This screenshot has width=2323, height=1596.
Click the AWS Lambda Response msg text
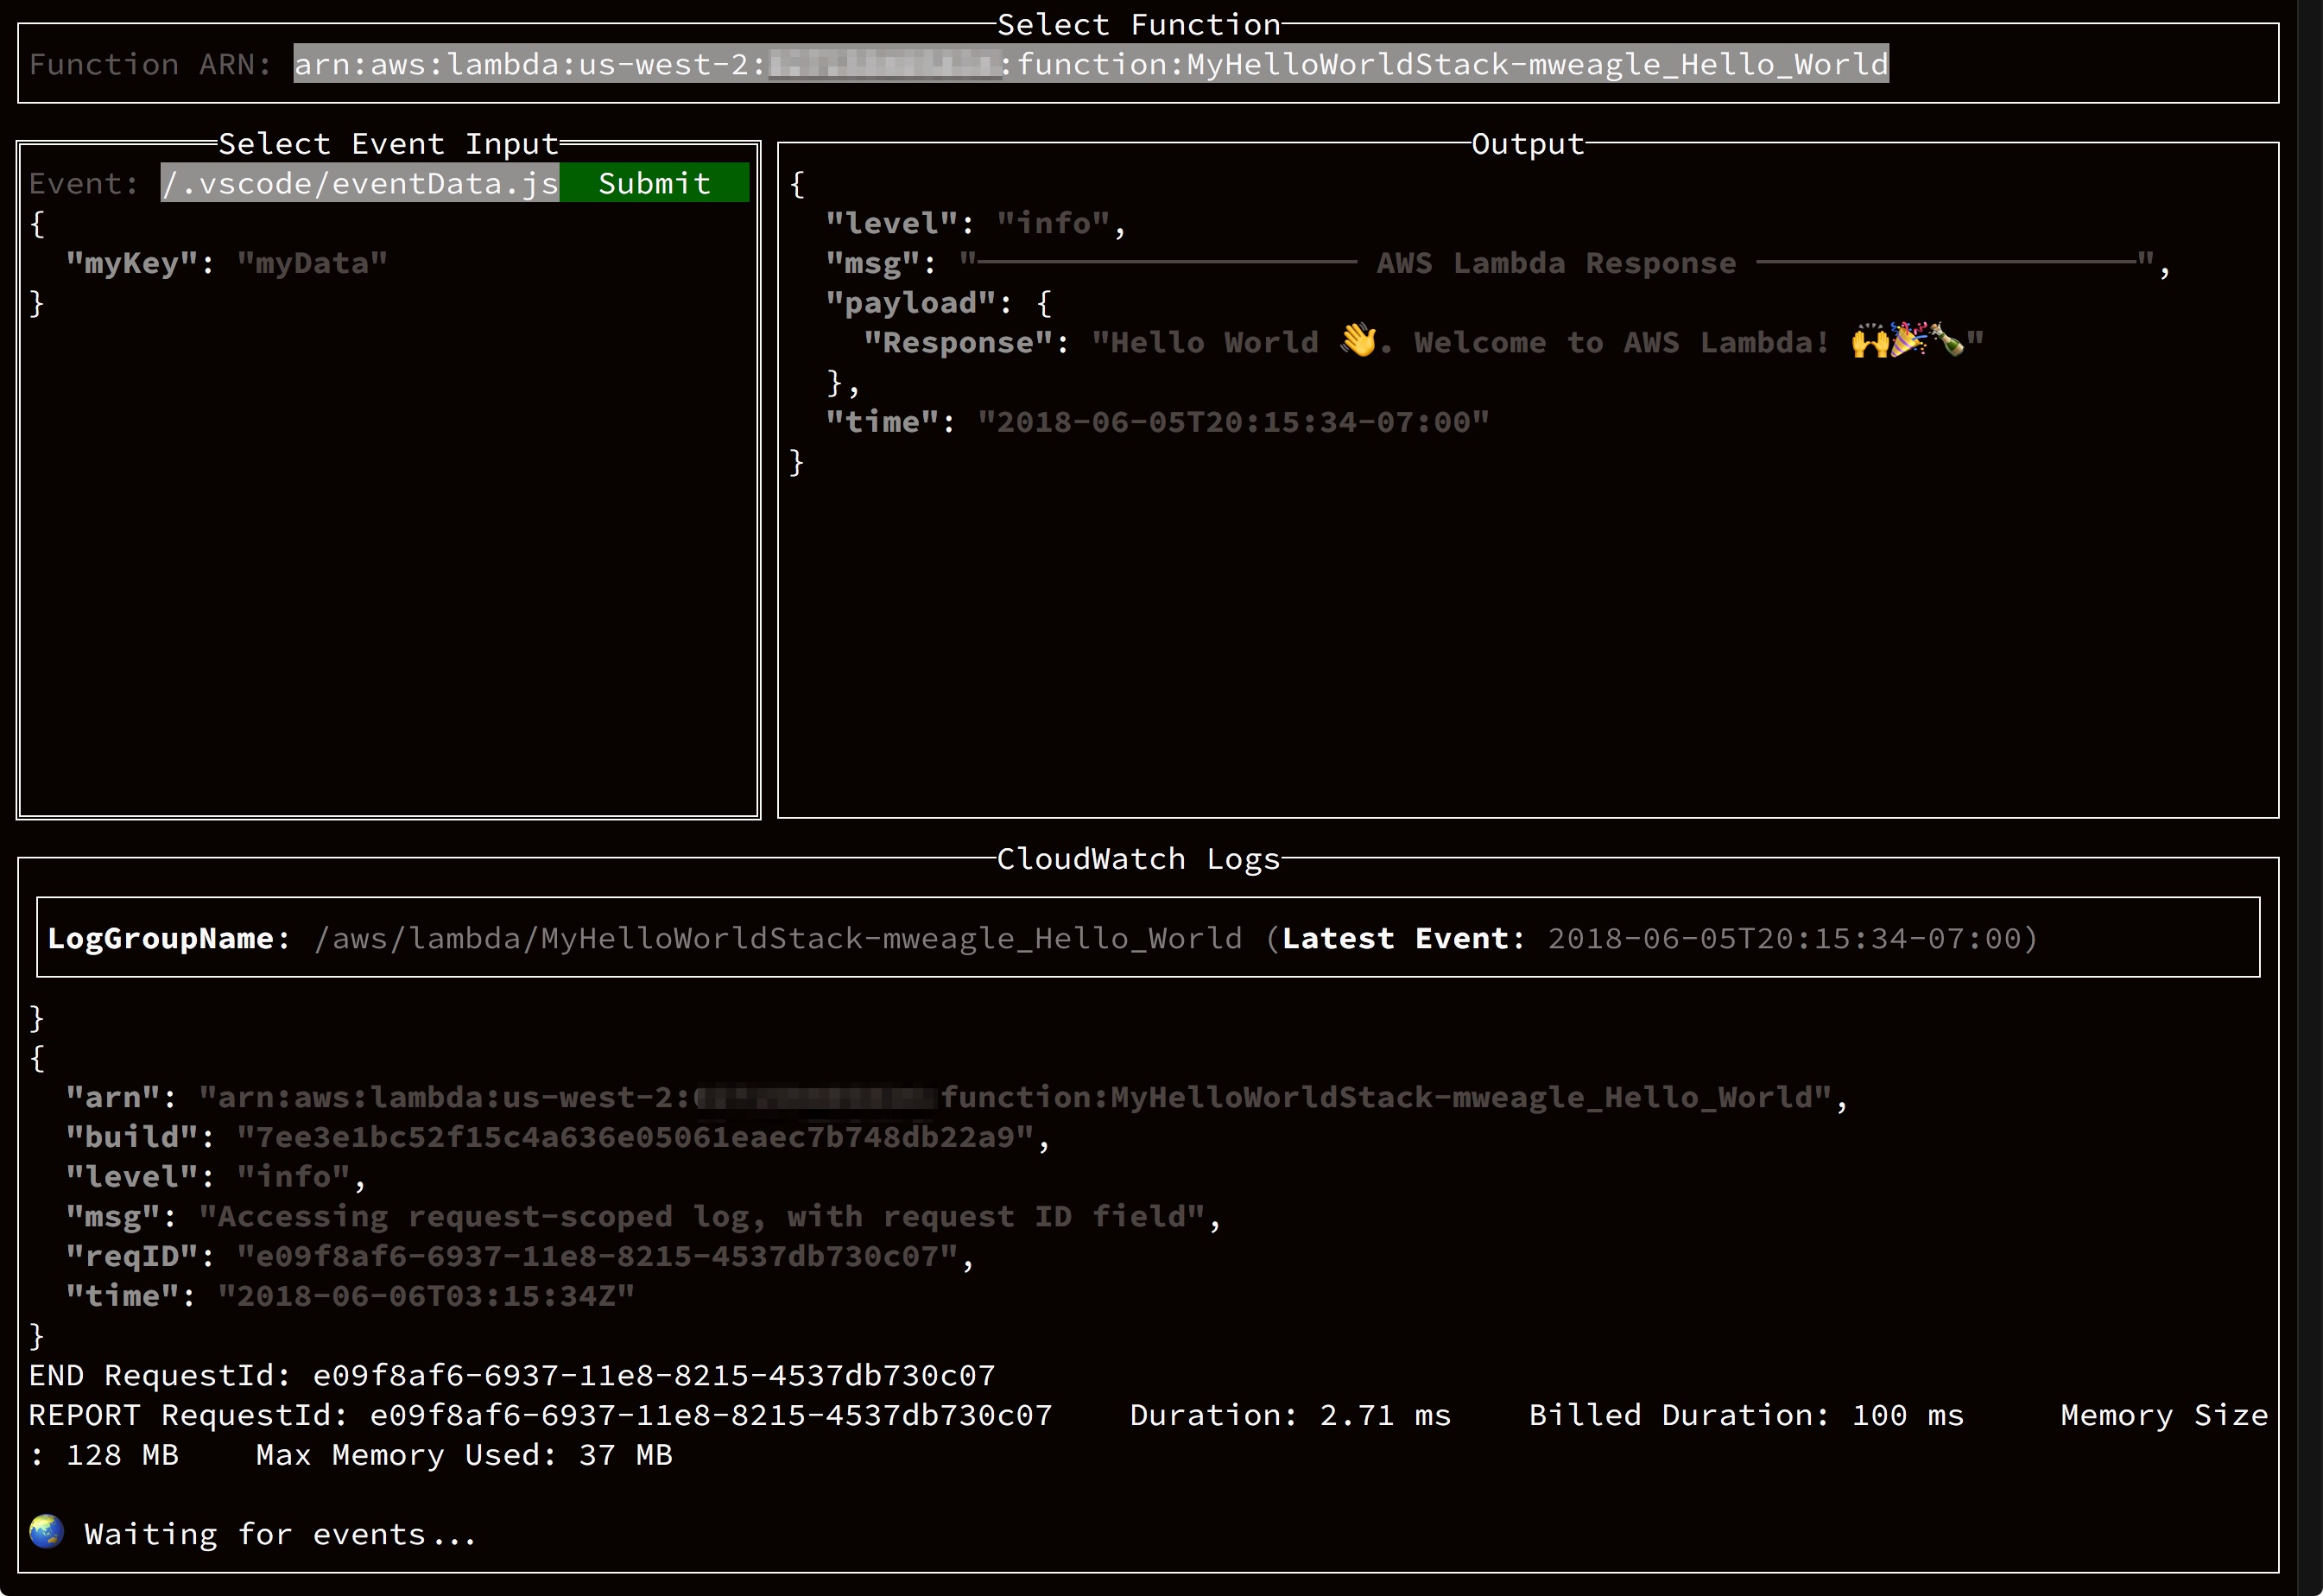coord(1555,263)
